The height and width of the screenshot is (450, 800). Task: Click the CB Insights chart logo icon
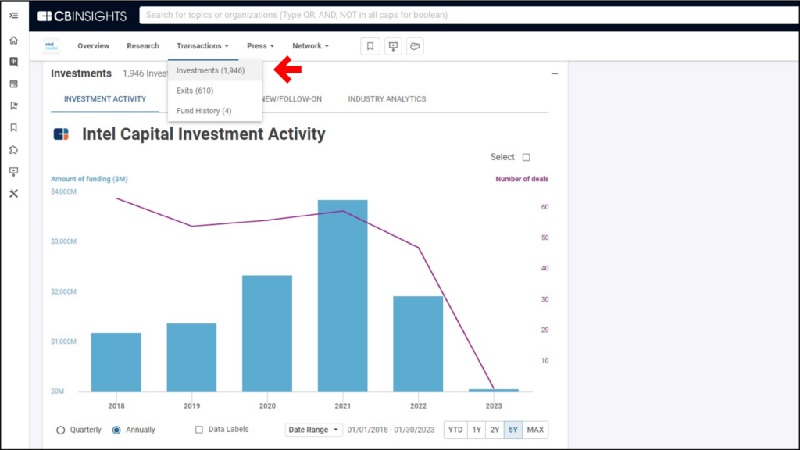pos(61,134)
